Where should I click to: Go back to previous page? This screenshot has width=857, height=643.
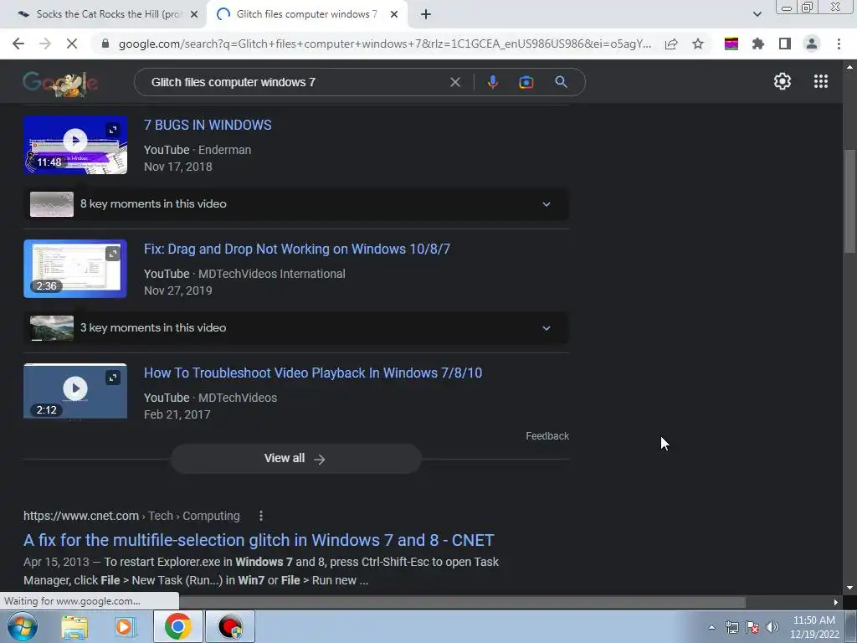point(18,44)
